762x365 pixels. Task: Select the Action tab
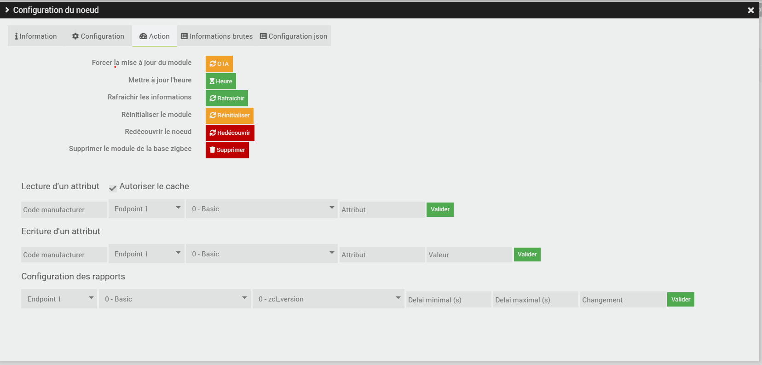[x=155, y=36]
